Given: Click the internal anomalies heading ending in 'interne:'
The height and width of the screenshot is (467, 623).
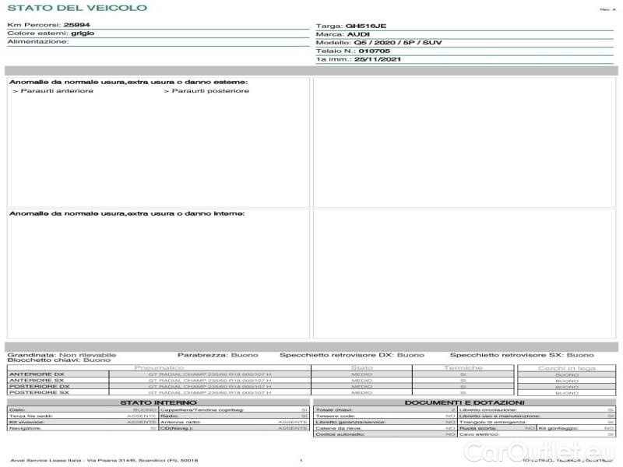Looking at the screenshot, I should (127, 213).
